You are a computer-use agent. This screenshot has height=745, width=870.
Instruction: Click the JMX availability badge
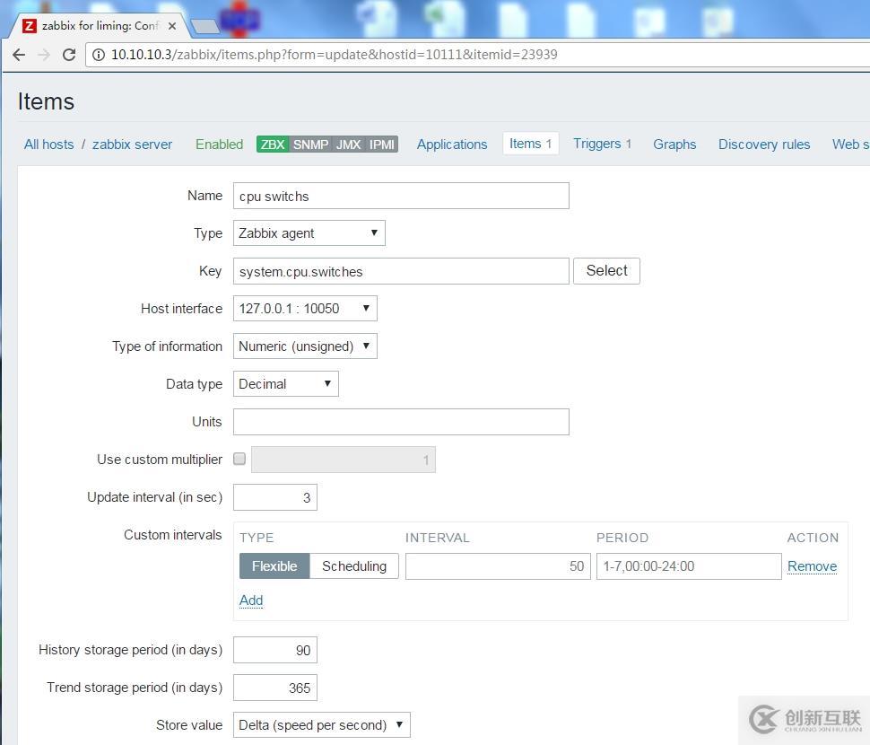(348, 145)
